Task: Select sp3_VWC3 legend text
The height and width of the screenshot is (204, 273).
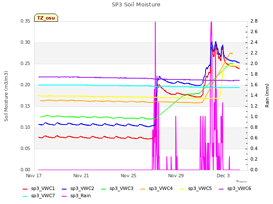Action: click(121, 189)
